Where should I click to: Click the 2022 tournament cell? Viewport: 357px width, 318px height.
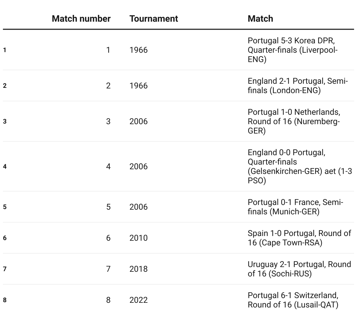[138, 300]
